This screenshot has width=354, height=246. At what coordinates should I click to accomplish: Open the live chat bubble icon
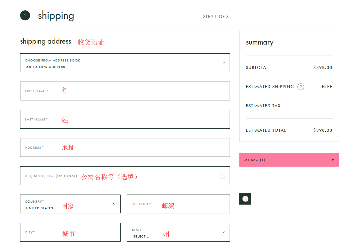245,199
